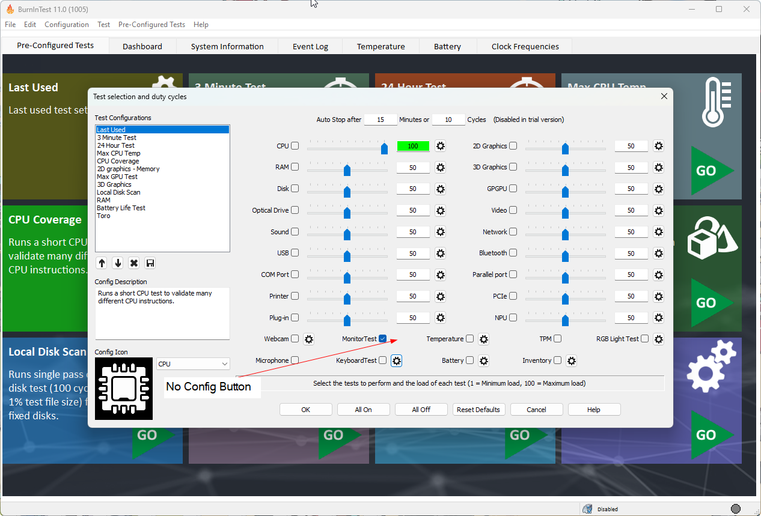Open 2D Graphics settings gear
This screenshot has width=761, height=516.
(x=658, y=146)
